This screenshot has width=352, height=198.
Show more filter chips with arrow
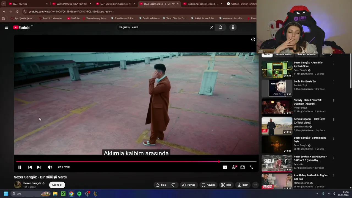click(331, 55)
